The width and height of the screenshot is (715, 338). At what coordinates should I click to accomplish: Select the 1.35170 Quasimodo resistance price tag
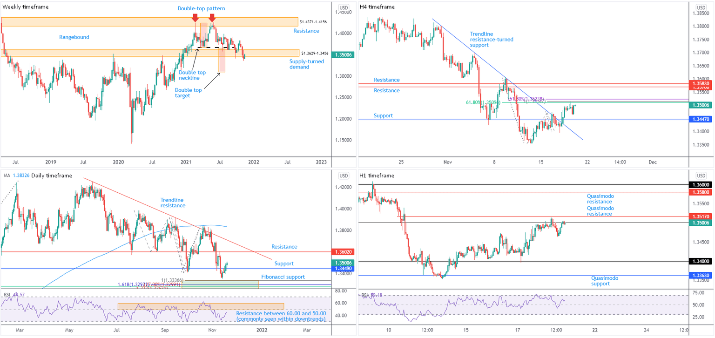pos(701,216)
